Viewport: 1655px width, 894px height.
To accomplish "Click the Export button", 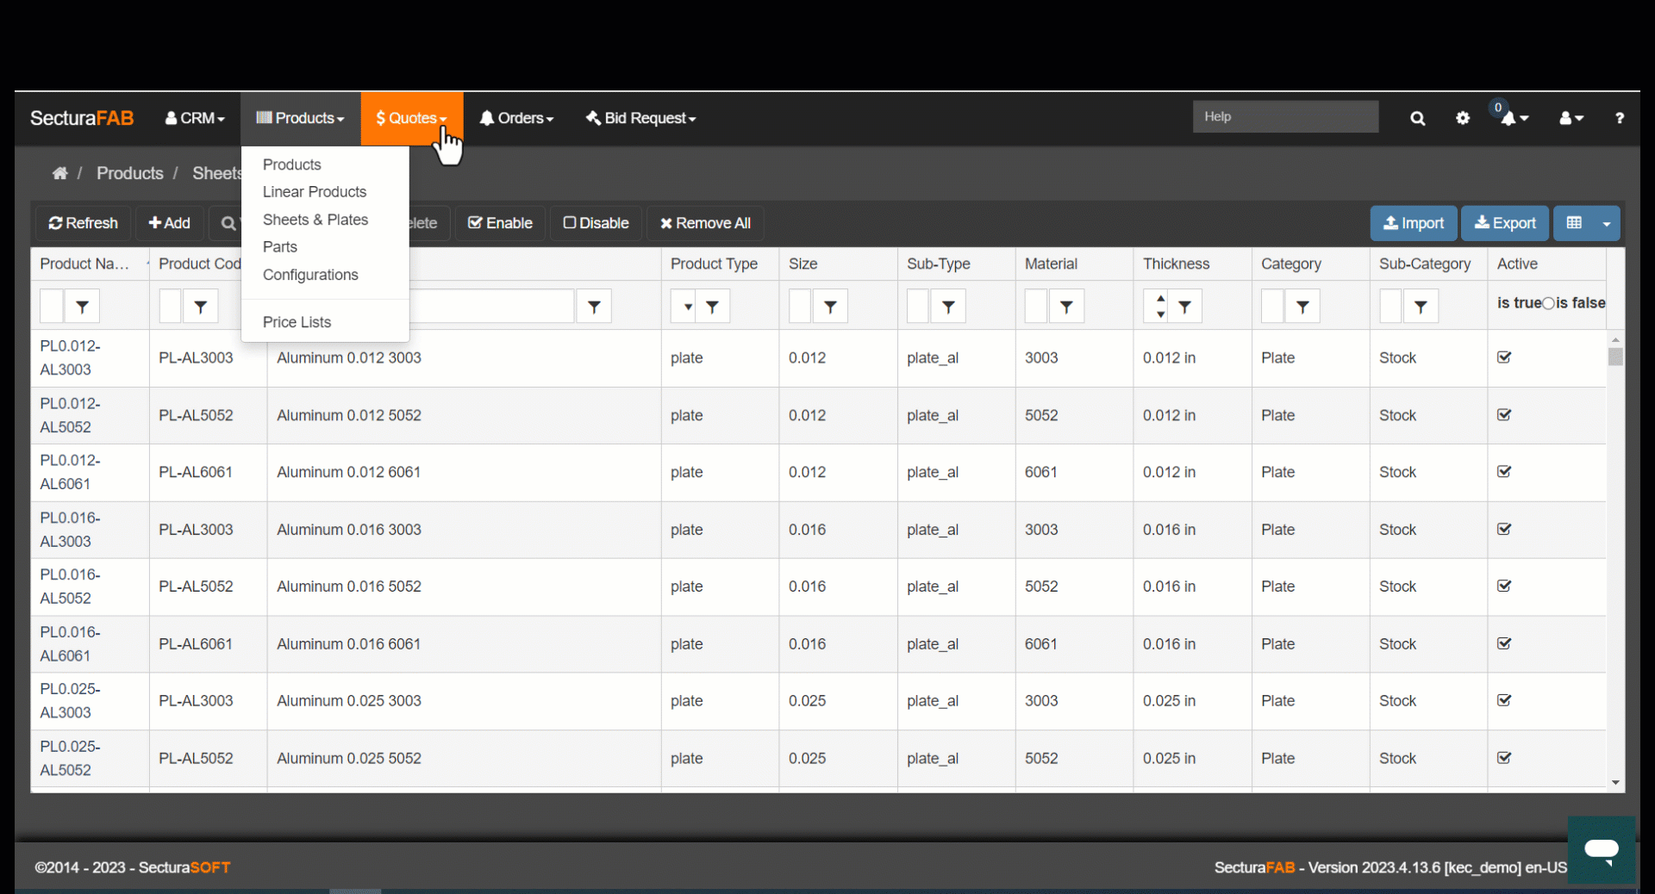I will click(1505, 223).
